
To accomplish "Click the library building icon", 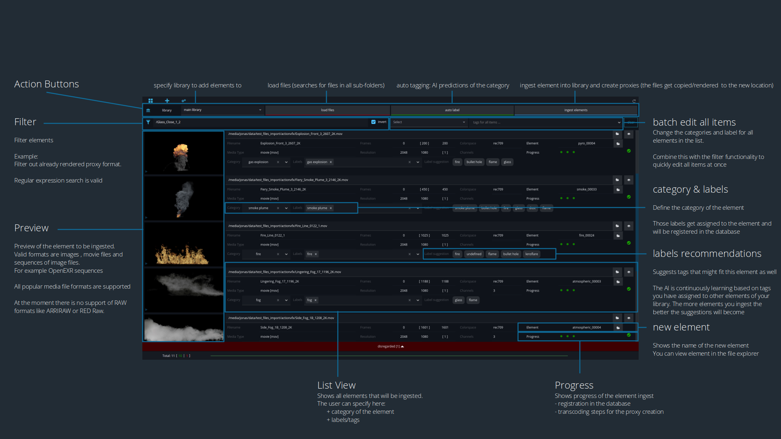I will point(148,110).
